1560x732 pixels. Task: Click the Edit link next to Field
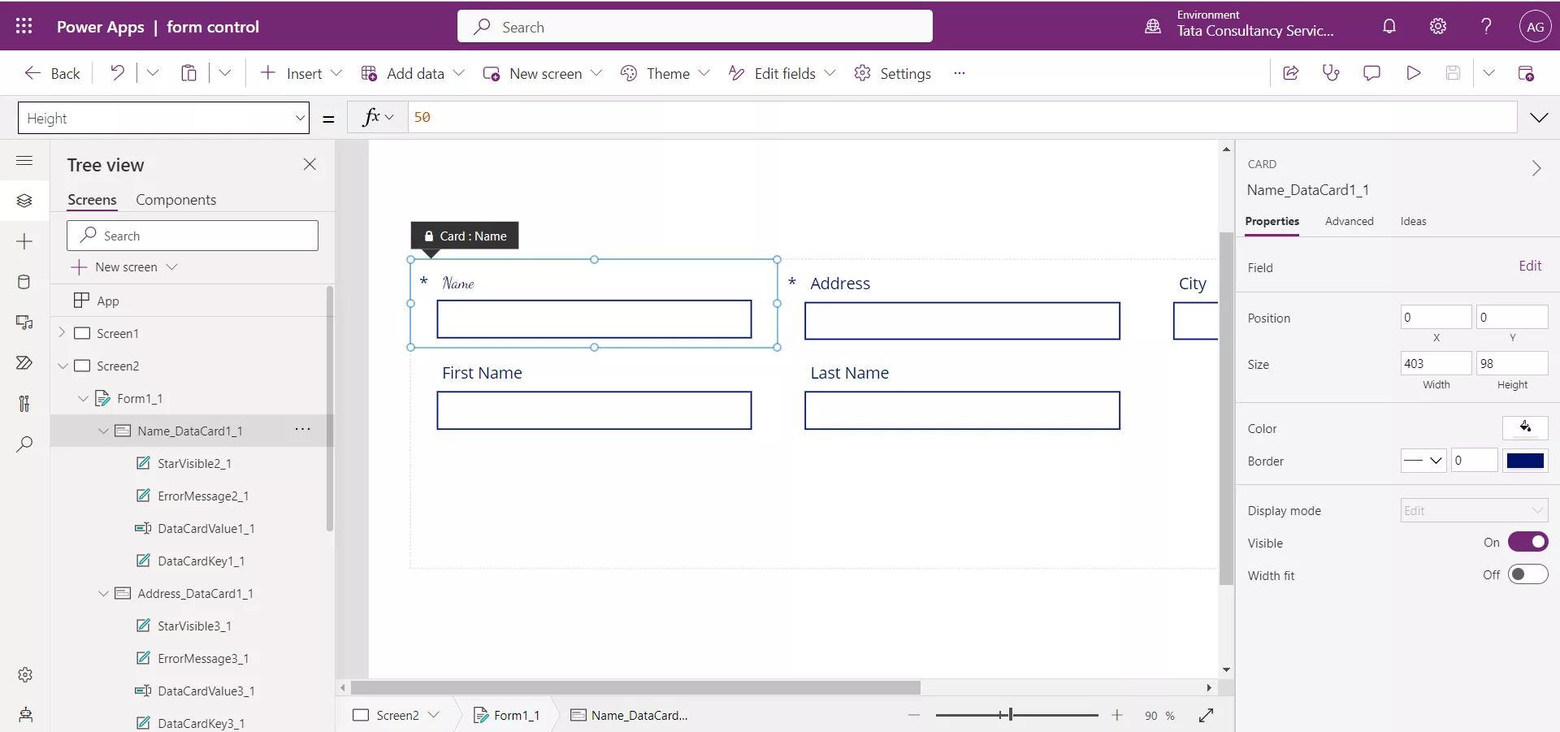pyautogui.click(x=1531, y=266)
